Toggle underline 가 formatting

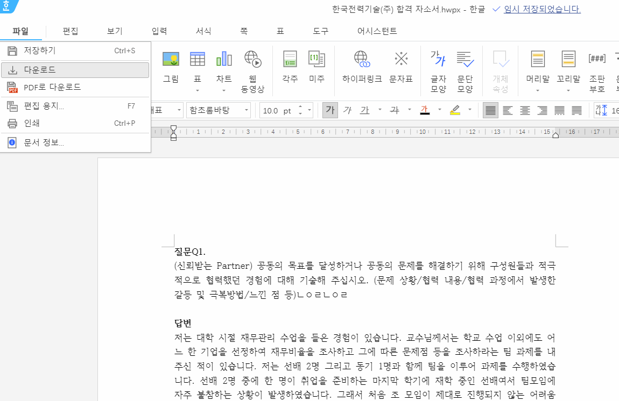tap(365, 110)
